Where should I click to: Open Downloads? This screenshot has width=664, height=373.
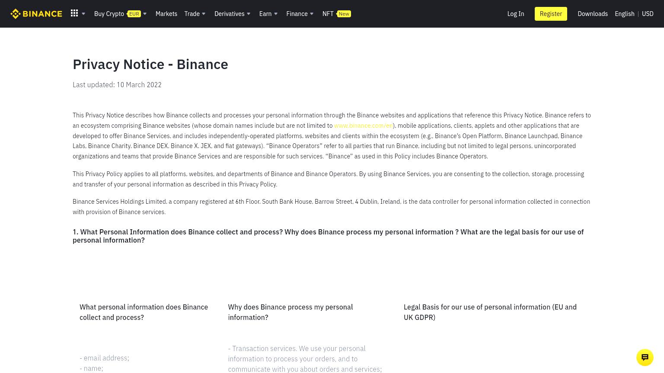[x=593, y=14]
